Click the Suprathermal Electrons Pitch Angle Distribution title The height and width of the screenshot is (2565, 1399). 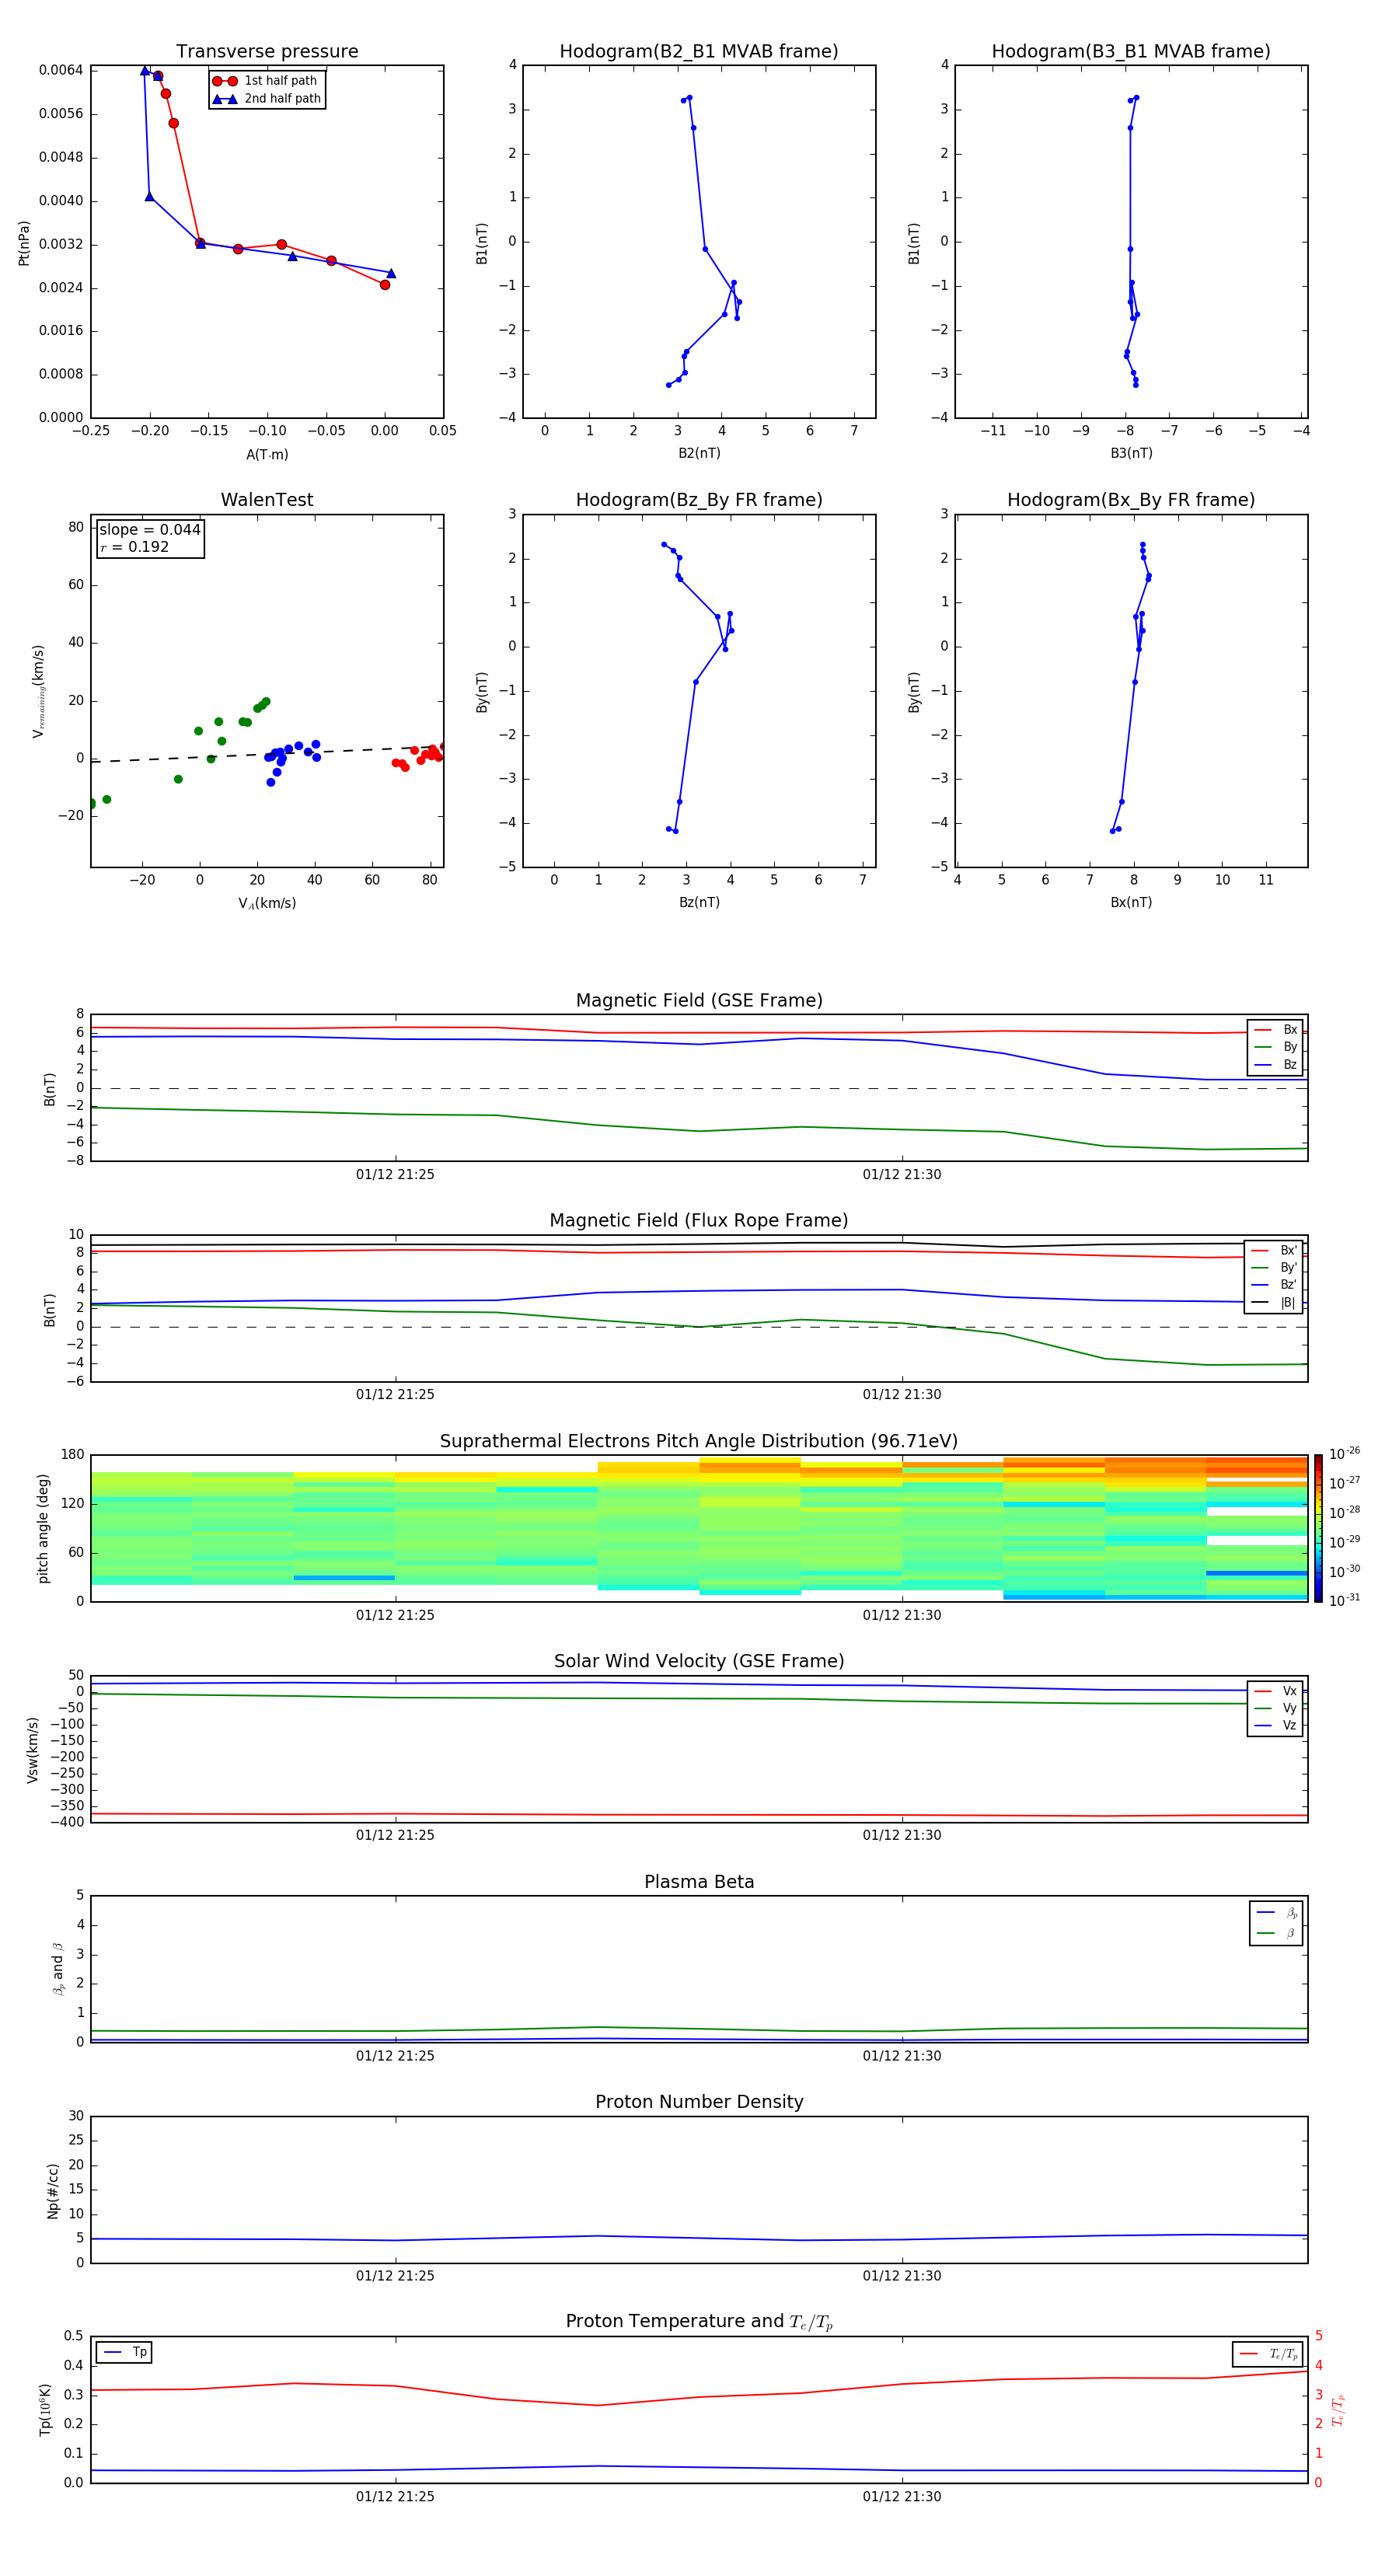(699, 1442)
